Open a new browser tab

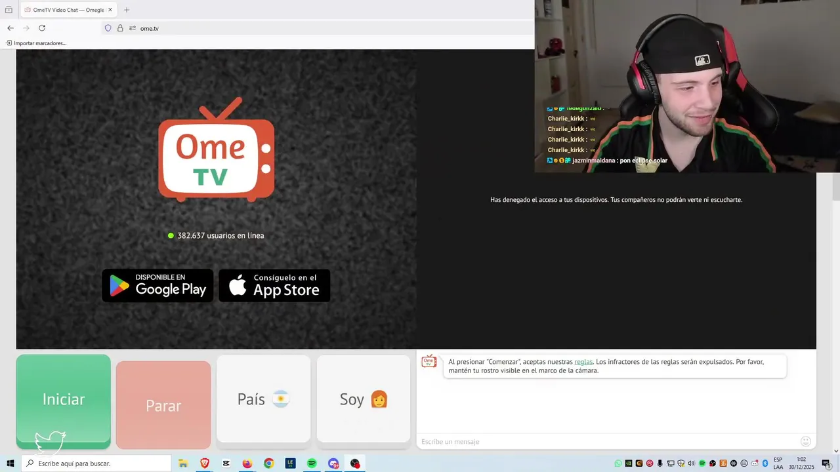point(127,10)
